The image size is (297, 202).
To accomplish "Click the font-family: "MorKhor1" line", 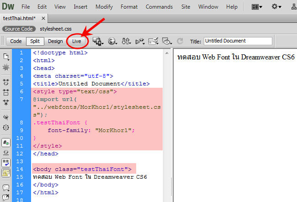I will coord(91,130).
